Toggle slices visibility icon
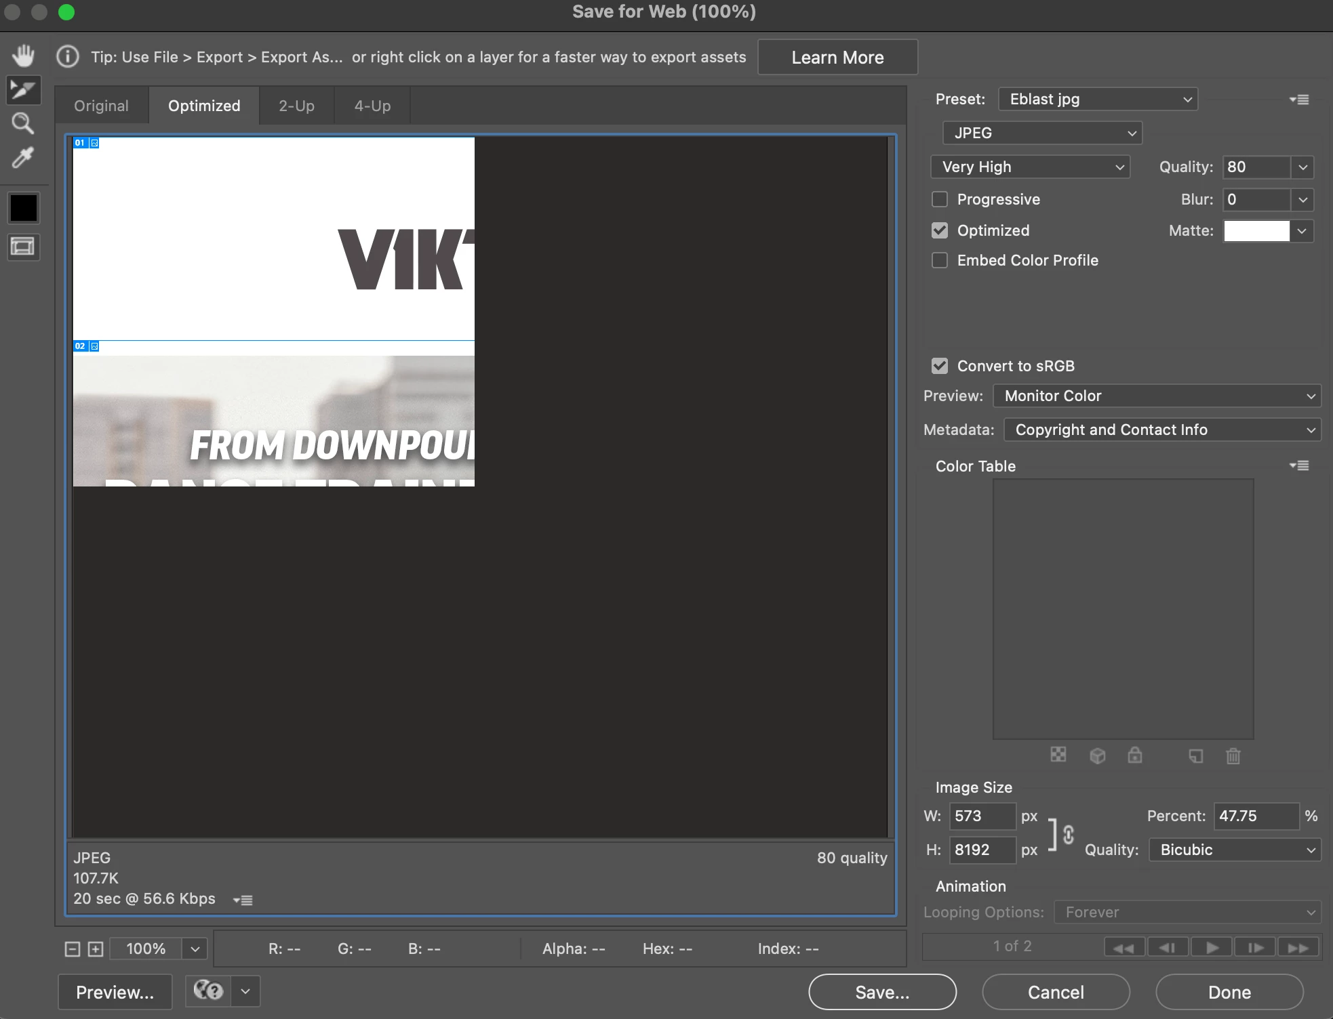 point(24,247)
